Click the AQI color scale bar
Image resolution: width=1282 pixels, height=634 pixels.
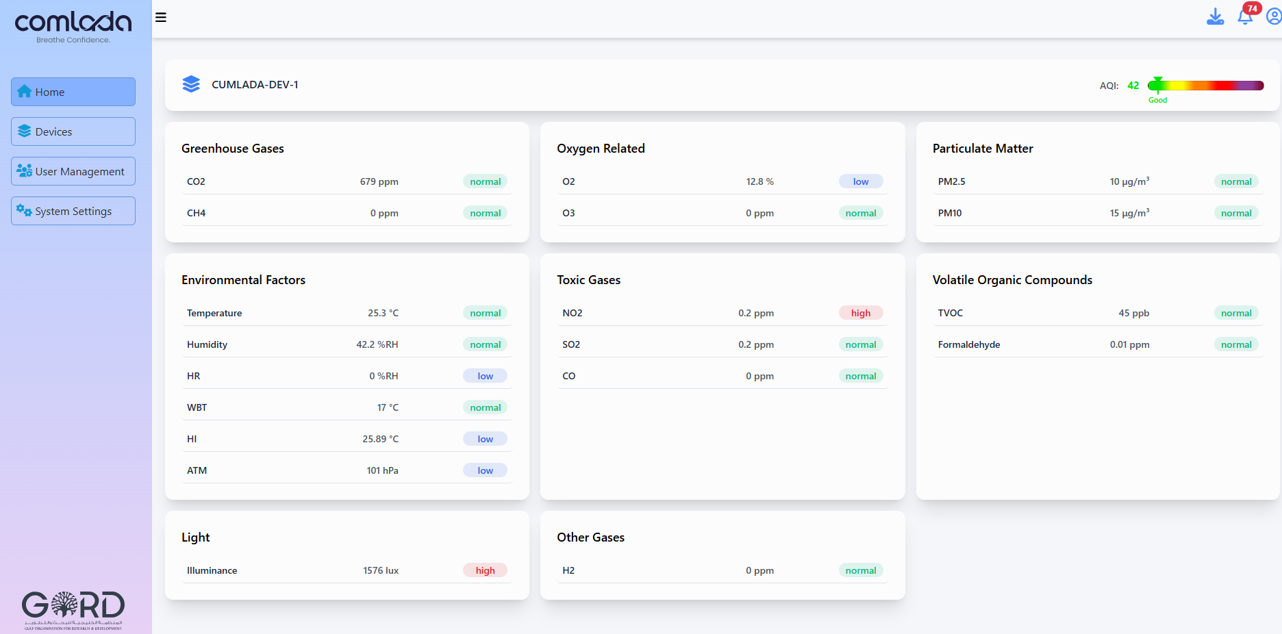[1205, 86]
